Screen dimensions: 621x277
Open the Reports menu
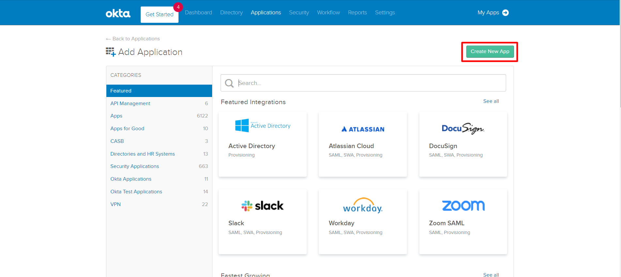pyautogui.click(x=357, y=13)
